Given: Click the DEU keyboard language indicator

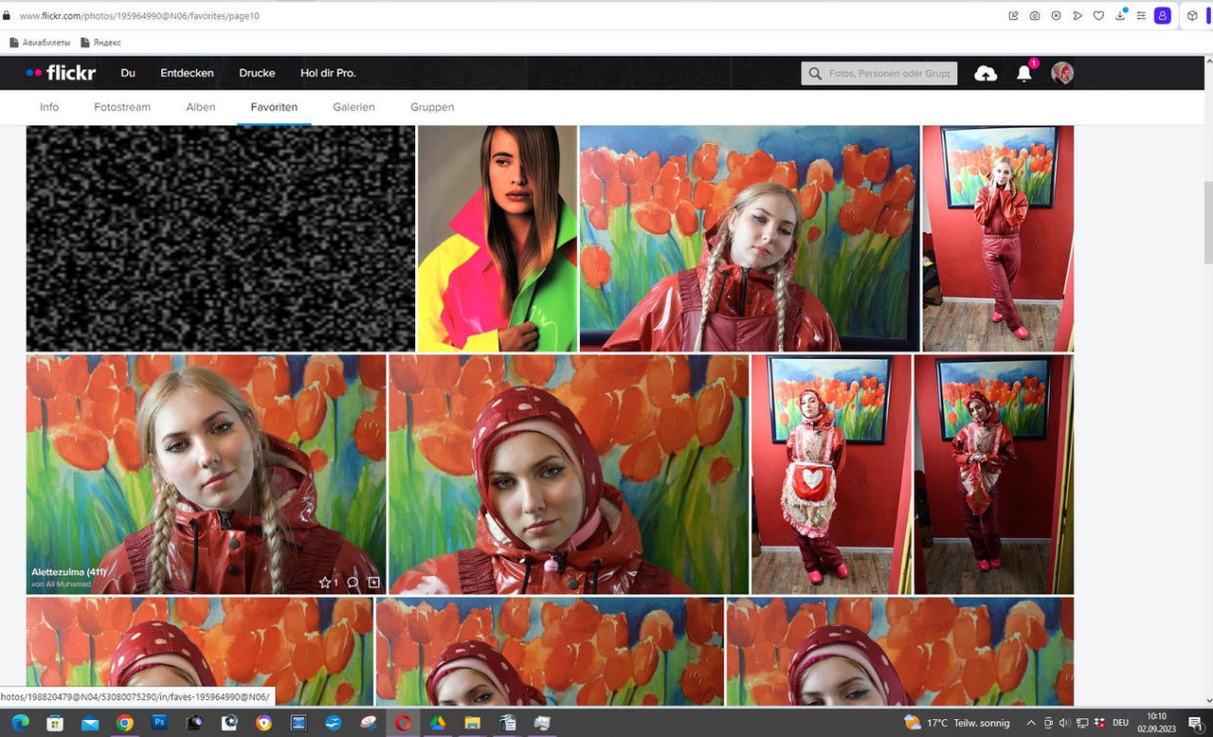Looking at the screenshot, I should [1120, 723].
